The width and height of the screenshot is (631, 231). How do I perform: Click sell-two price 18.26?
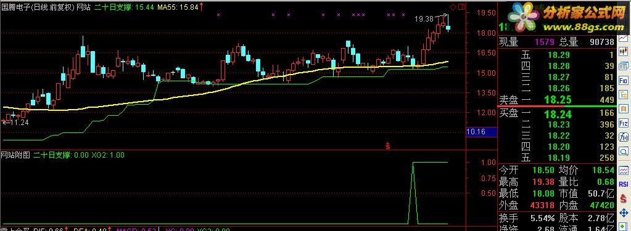tap(559, 87)
